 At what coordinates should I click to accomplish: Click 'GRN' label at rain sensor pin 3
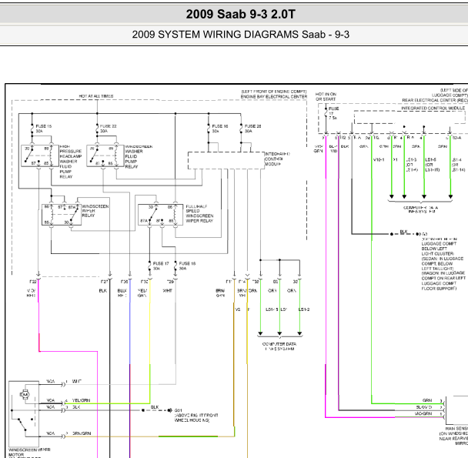click(x=427, y=400)
